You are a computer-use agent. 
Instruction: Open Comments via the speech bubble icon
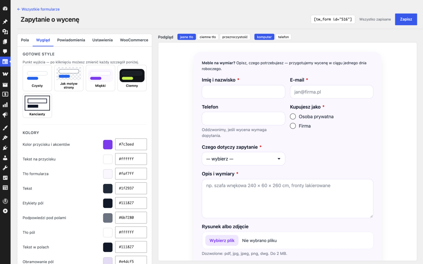point(5,52)
